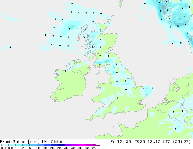The height and width of the screenshot is (149, 193).
Task: Select the 'UK-Global' model label
Action: point(53,142)
